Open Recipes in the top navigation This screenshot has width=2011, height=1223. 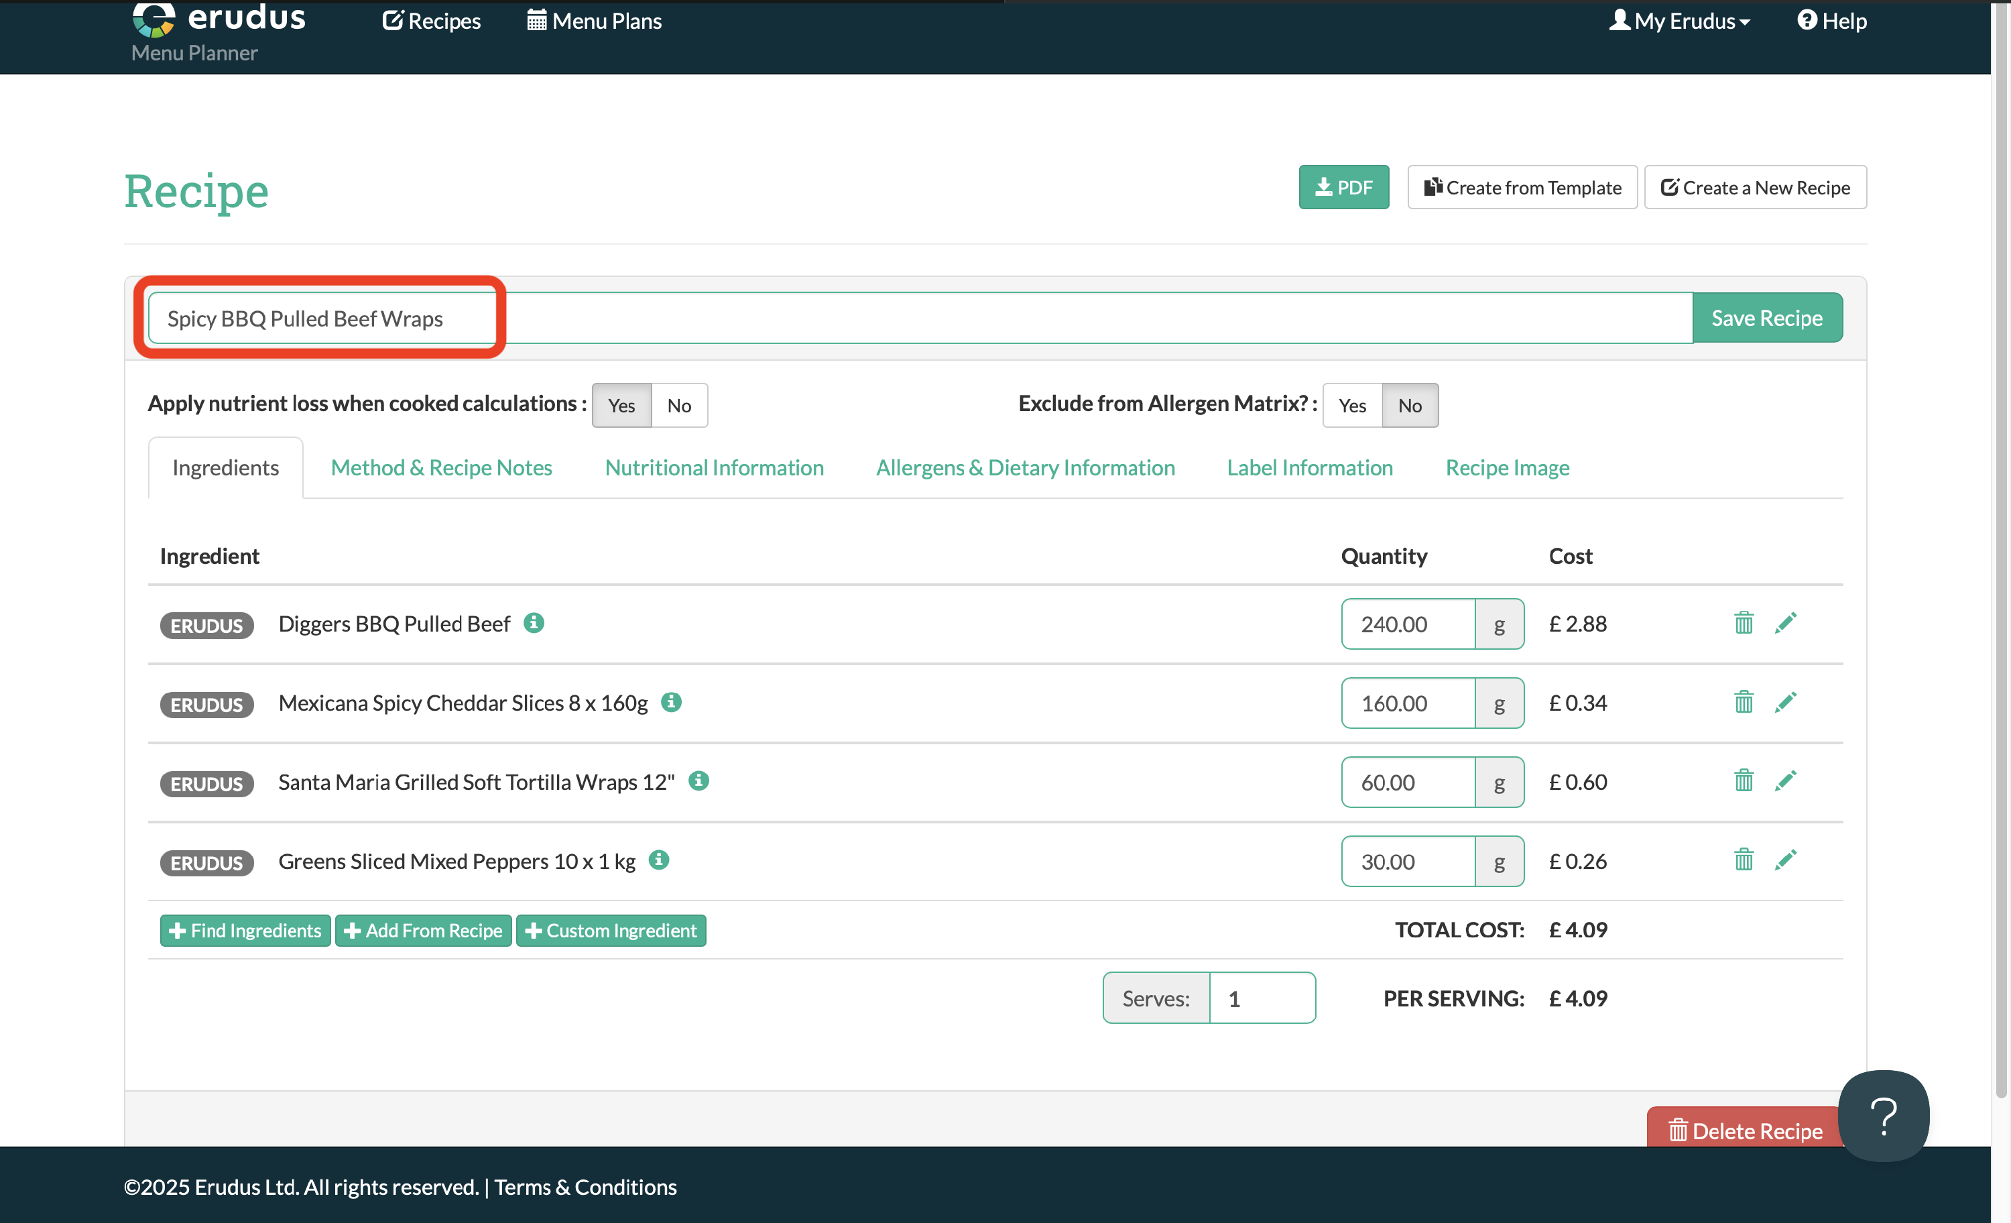click(432, 21)
